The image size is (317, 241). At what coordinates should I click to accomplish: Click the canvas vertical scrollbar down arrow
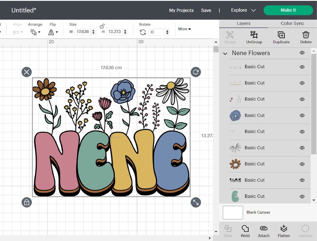click(x=216, y=232)
